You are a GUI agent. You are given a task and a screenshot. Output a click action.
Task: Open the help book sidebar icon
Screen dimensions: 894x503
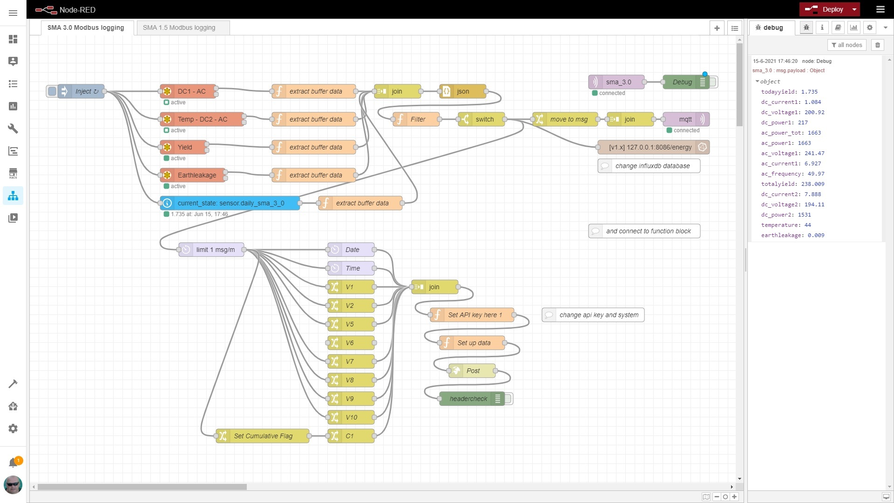[x=838, y=27]
